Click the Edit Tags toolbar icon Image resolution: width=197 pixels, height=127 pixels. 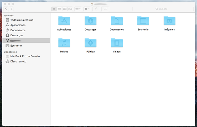(105, 9)
